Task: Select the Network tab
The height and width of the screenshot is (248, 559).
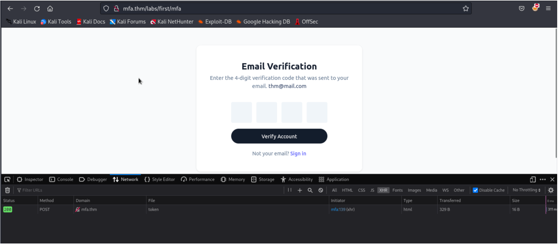Action: pos(126,180)
